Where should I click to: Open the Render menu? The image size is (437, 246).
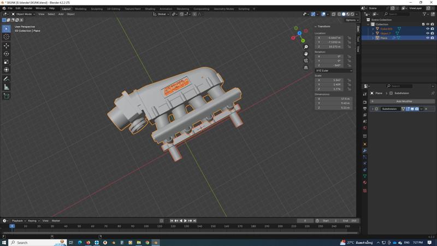pos(28,8)
